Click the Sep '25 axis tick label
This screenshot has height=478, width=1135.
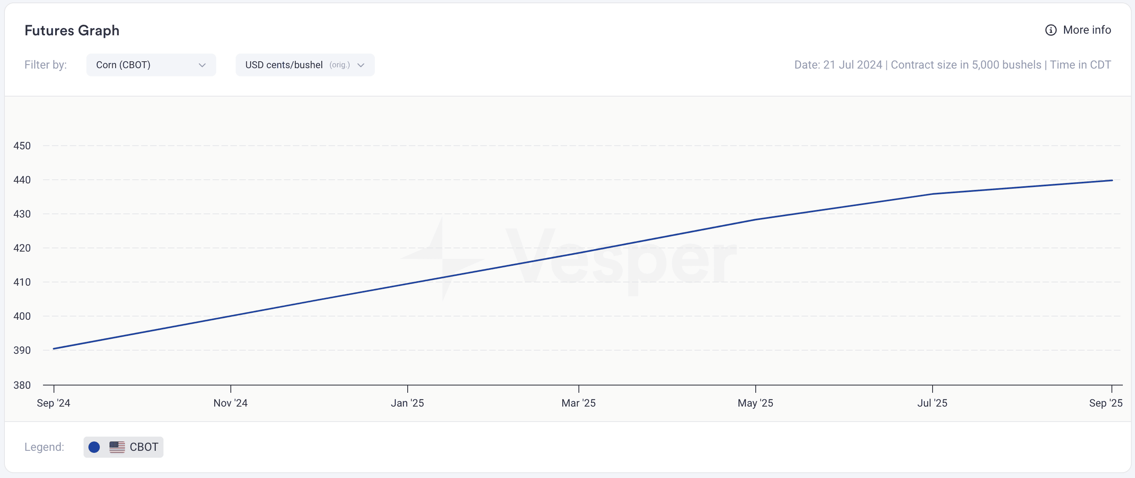tap(1106, 403)
